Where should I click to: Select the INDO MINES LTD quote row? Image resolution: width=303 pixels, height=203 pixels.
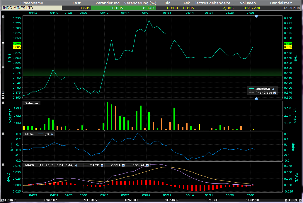pos(18,8)
